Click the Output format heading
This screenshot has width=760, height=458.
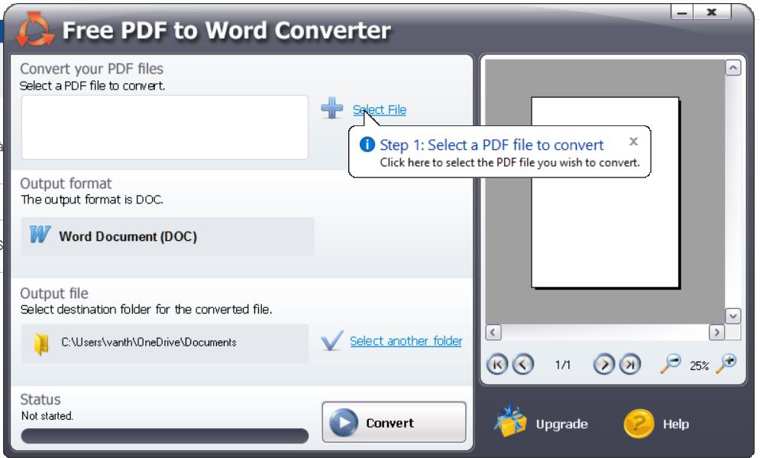click(66, 184)
